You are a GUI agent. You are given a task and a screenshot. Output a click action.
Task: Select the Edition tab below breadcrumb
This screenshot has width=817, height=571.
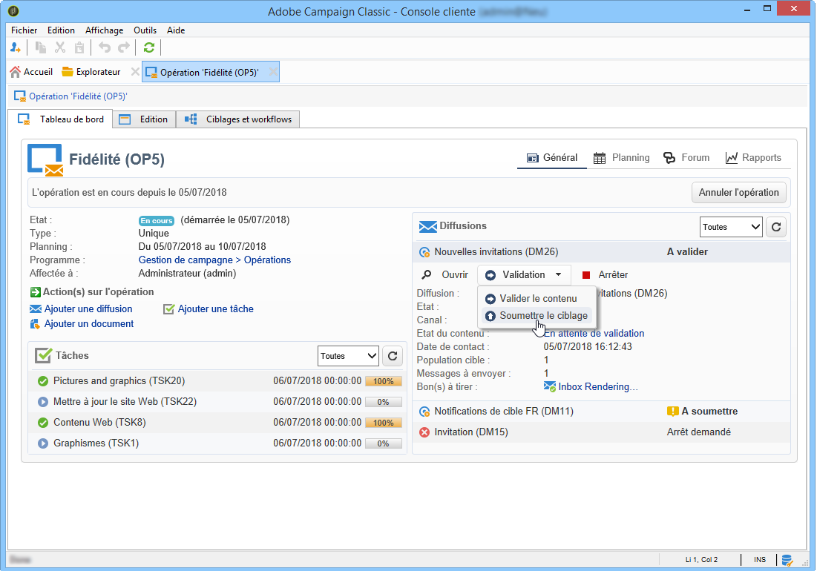click(x=145, y=119)
